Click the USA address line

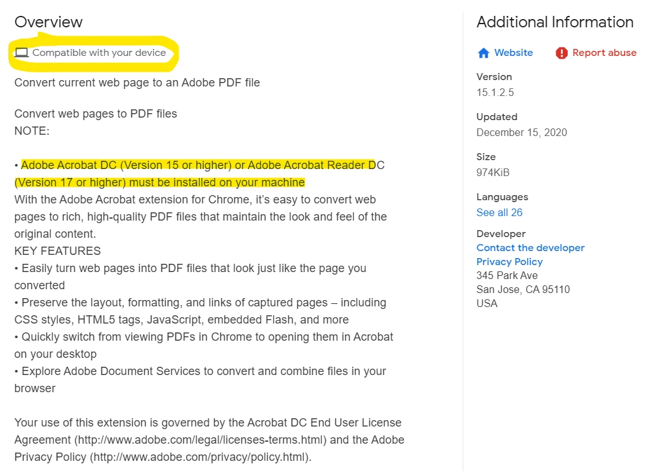[x=487, y=304]
